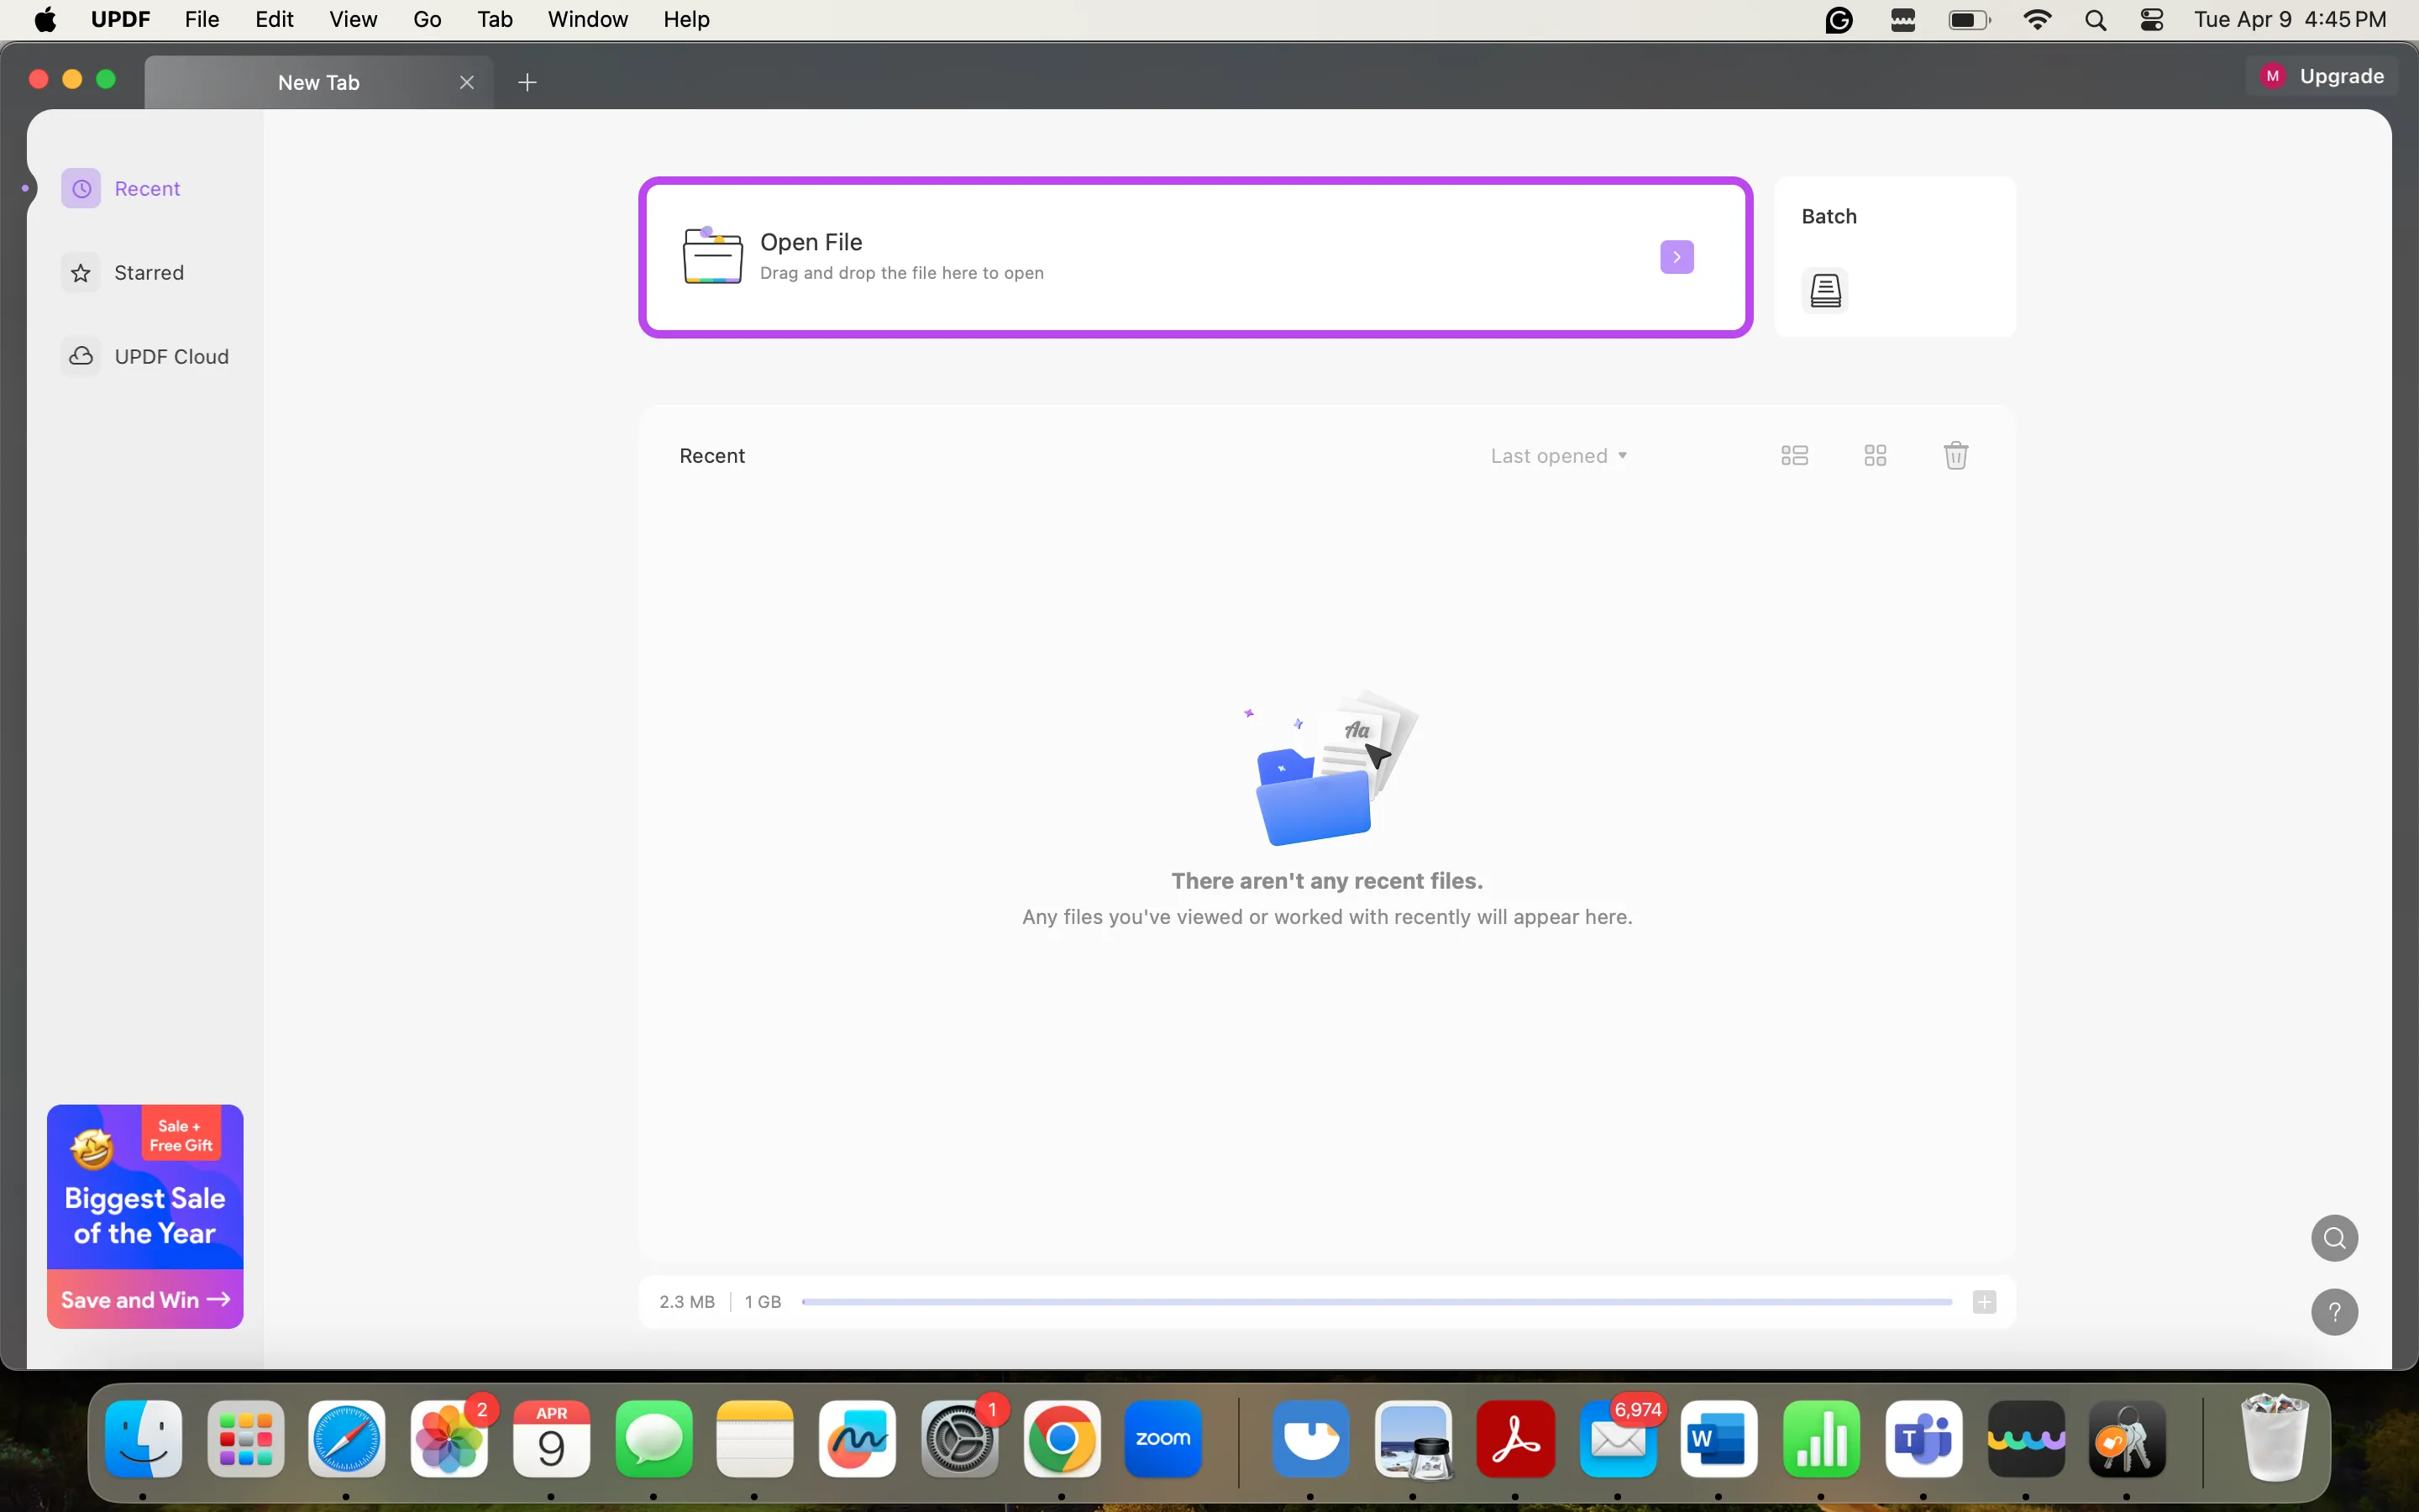Viewport: 2419px width, 1512px height.
Task: Switch to list view layout
Action: click(1794, 456)
